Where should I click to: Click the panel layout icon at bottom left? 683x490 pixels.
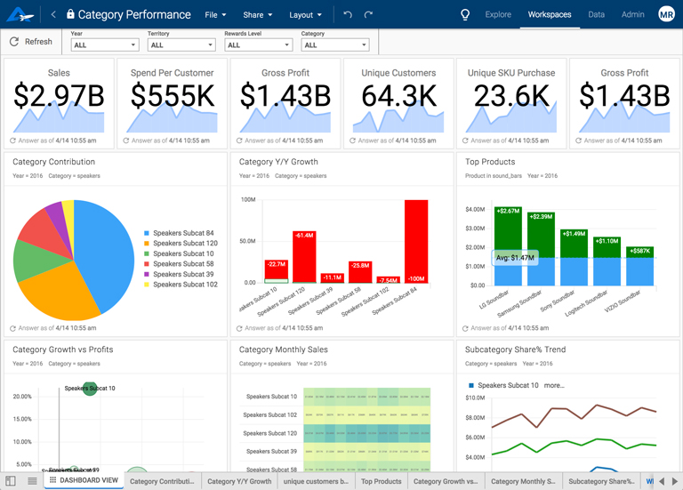coord(11,481)
